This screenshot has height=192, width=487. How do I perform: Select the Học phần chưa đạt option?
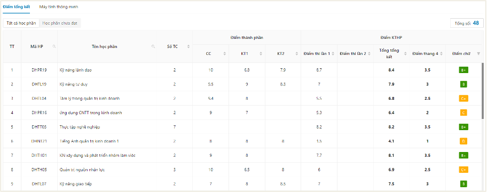click(x=60, y=23)
